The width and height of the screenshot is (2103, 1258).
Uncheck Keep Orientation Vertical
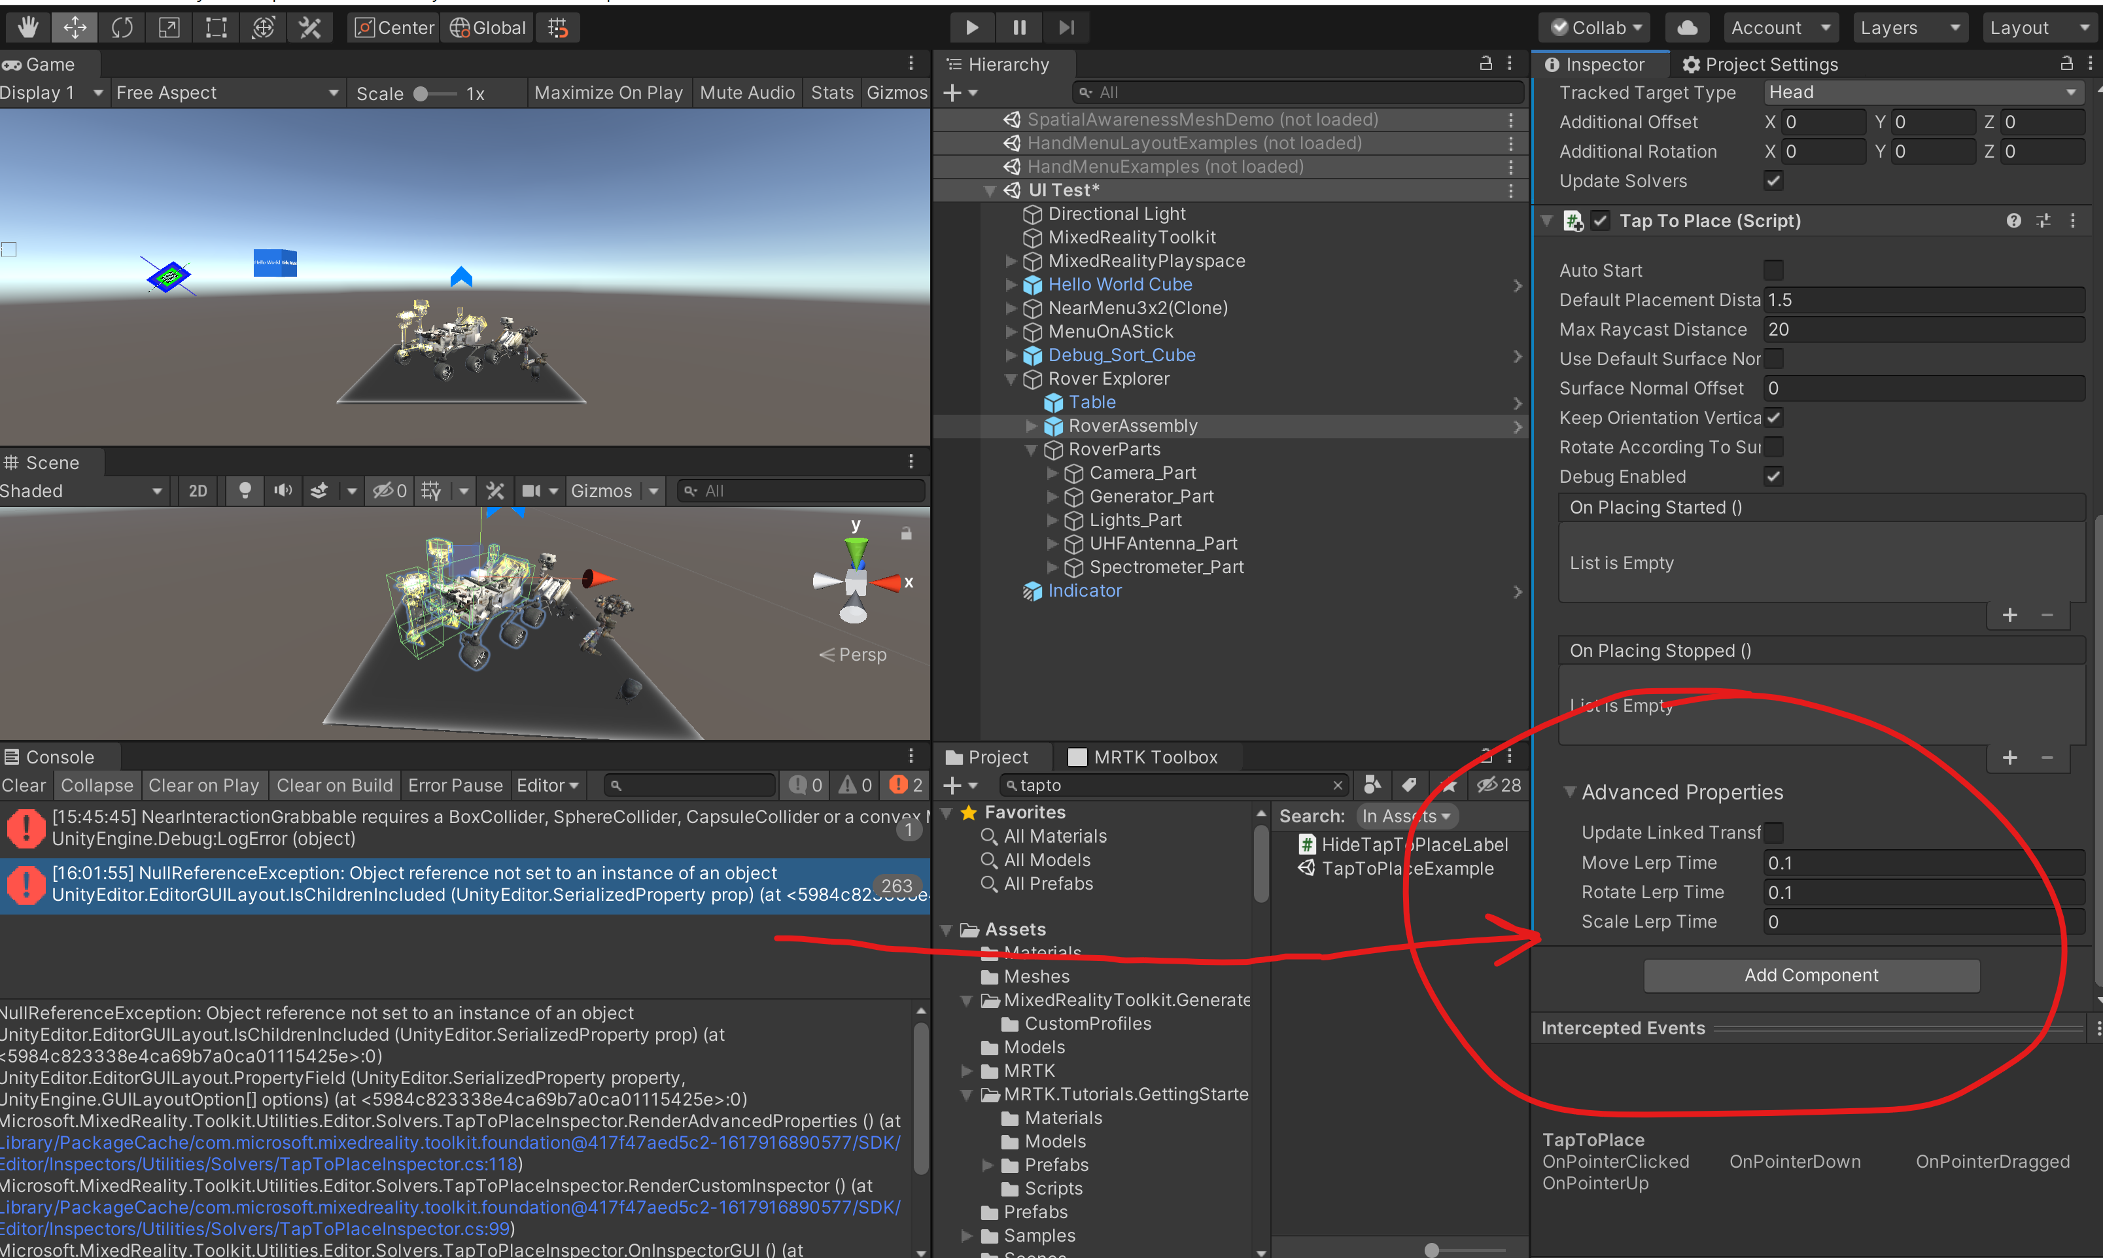coord(1773,417)
